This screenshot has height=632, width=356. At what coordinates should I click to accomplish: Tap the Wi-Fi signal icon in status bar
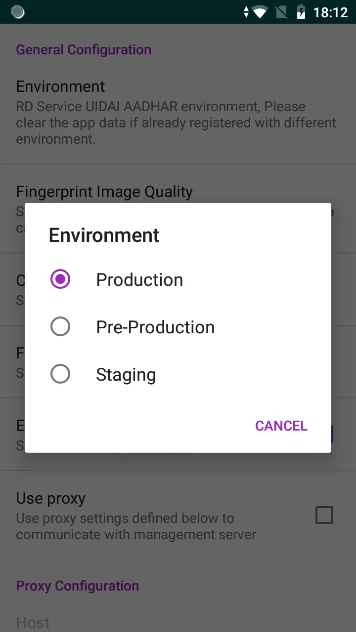pyautogui.click(x=260, y=12)
